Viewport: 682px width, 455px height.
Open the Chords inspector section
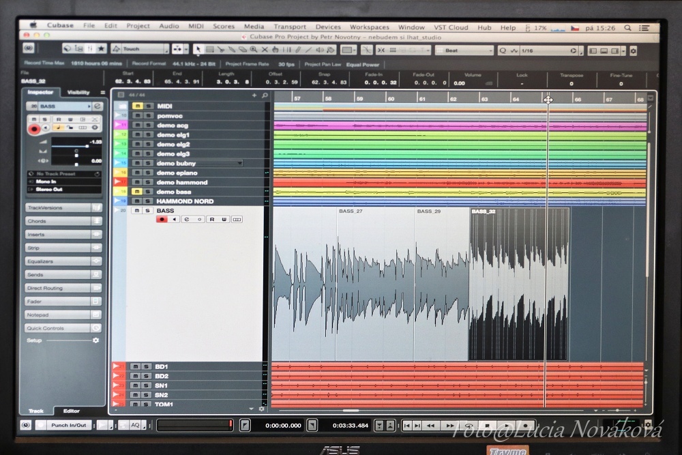coord(63,221)
